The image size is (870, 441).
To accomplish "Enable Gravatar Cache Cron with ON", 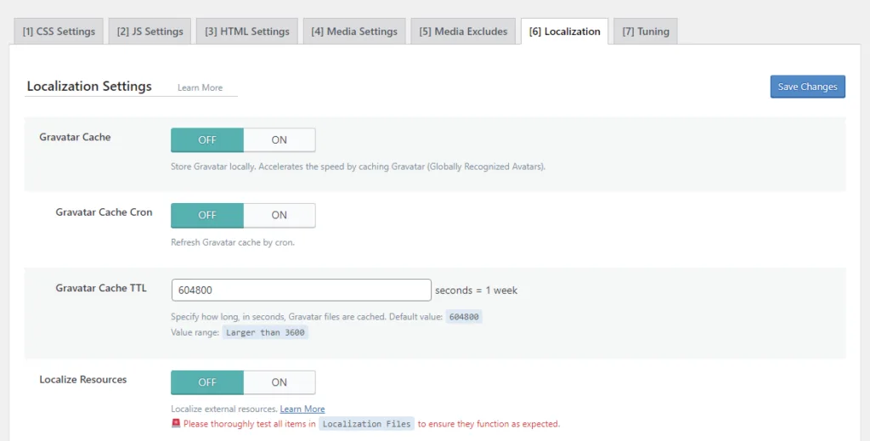I will click(280, 215).
